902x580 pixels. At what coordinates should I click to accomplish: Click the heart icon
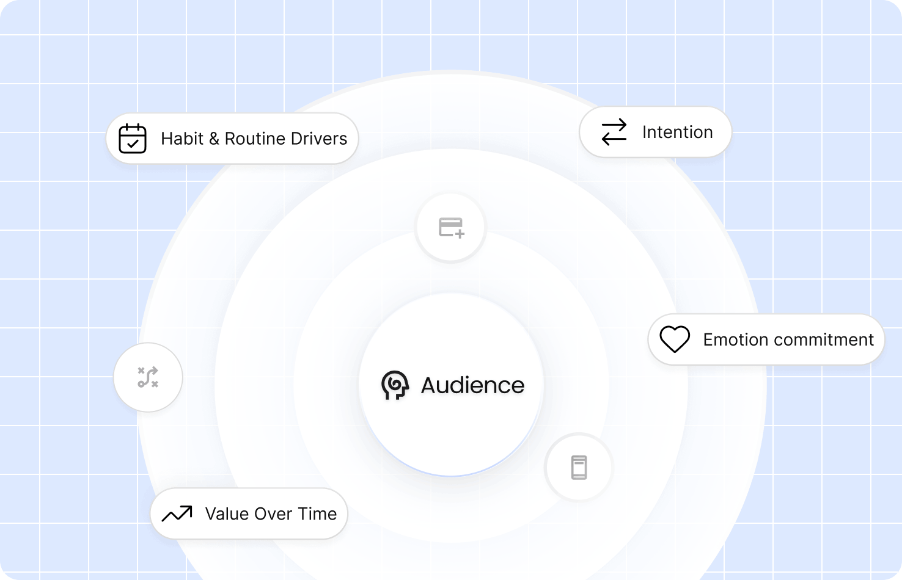[675, 339]
